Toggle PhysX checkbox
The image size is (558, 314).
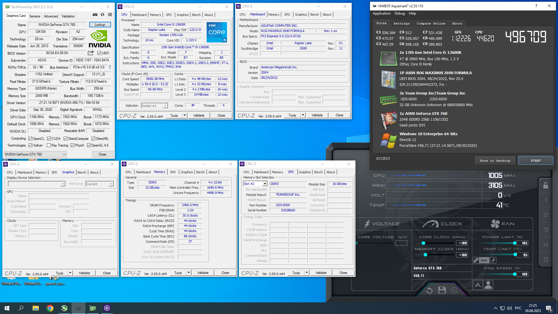(x=72, y=145)
